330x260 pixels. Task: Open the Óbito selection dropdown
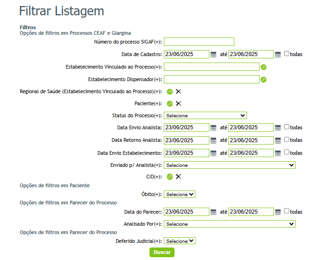[x=179, y=195]
